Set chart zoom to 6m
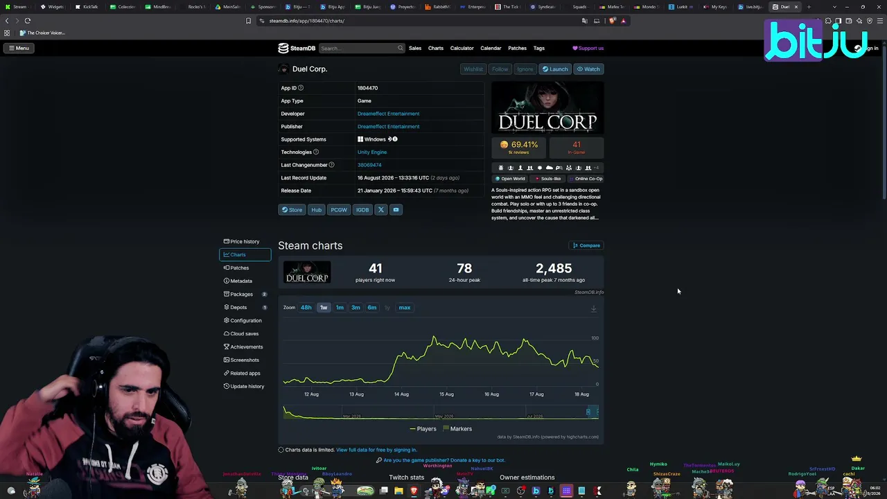Viewport: 887px width, 499px height. point(372,308)
